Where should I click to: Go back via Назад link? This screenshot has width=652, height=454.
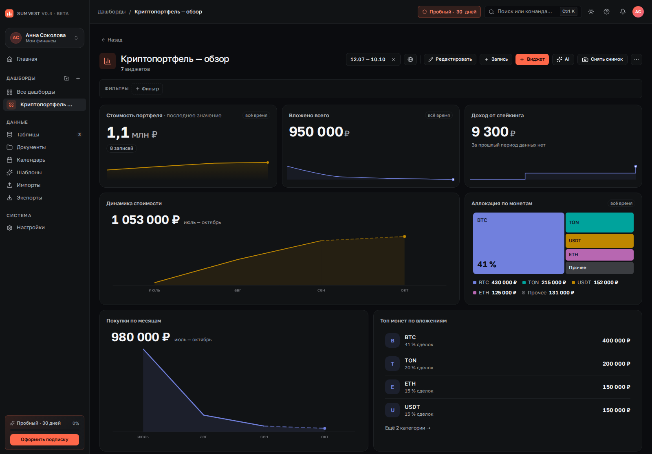coord(112,40)
